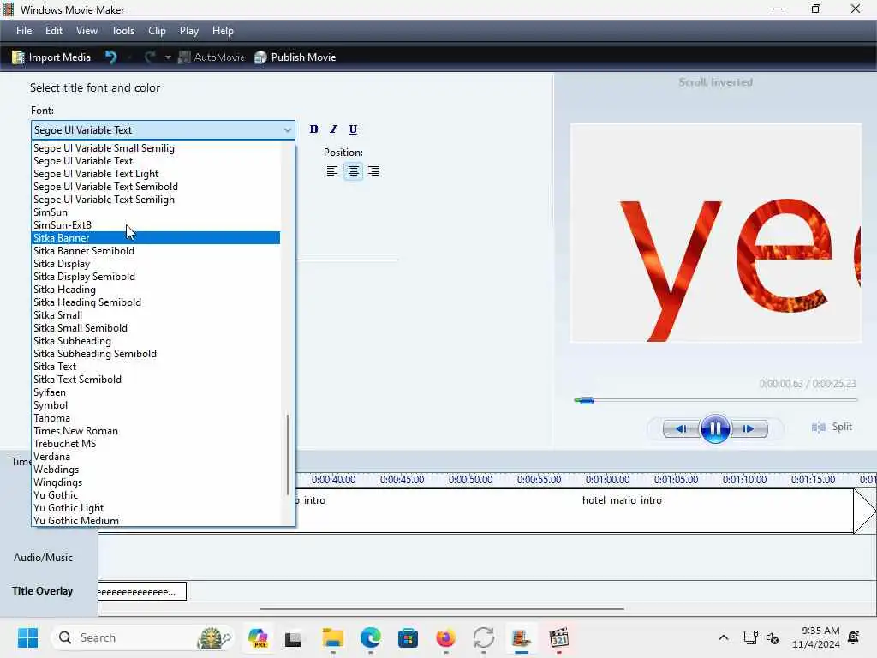
Task: Pick Wingdings font
Action: [156, 482]
